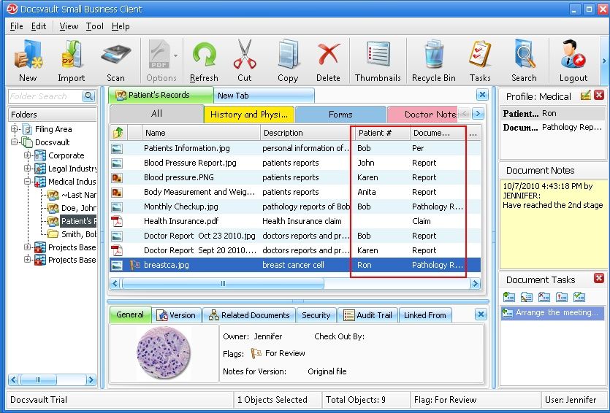
Task: Select the Monthly Checkup.jpg row
Action: pos(295,206)
